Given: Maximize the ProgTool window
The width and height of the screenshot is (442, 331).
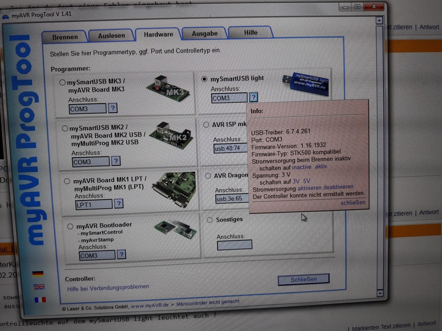Looking at the screenshot, I should (x=357, y=6).
